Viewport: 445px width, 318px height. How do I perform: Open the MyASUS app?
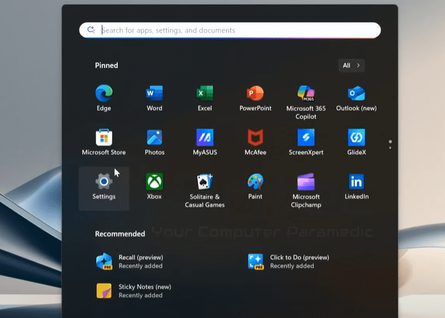tap(204, 138)
